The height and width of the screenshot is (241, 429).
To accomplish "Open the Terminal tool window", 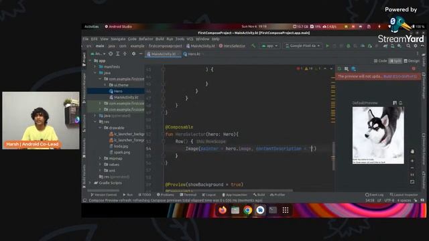I will [x=188, y=195].
